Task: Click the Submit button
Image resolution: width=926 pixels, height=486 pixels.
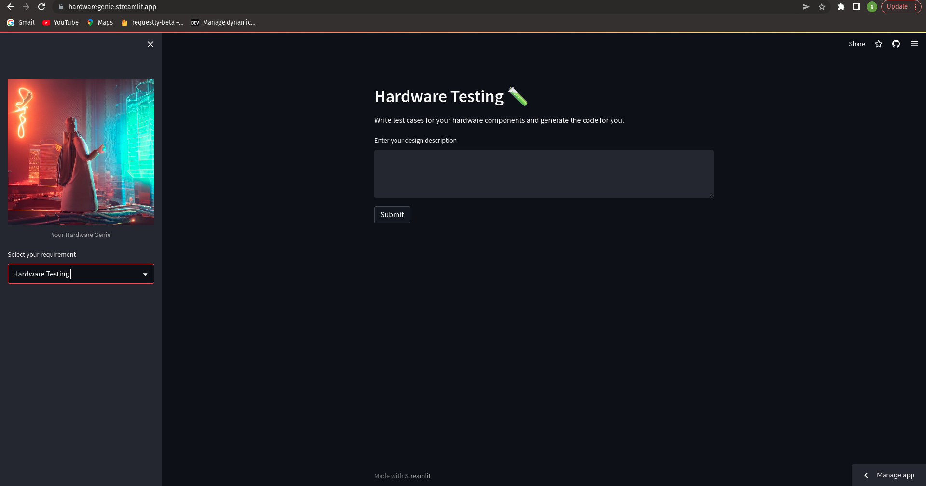Action: tap(392, 215)
